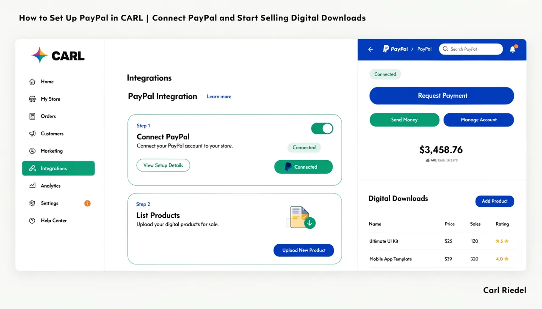Click the PayPal Integration heading
542x309 pixels.
point(163,96)
